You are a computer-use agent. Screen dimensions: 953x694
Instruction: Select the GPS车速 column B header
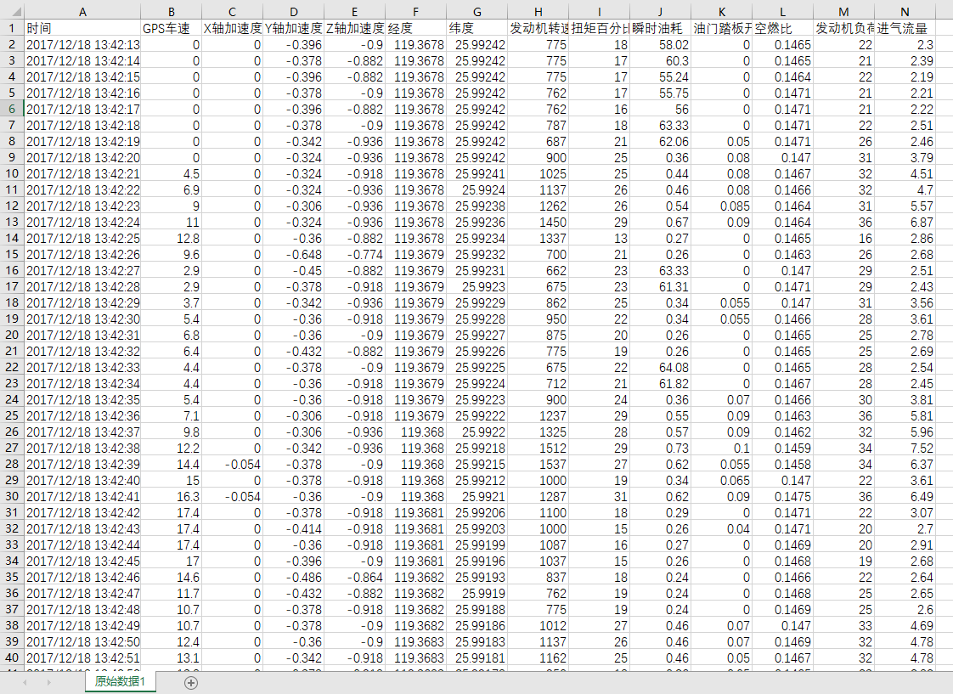(171, 12)
